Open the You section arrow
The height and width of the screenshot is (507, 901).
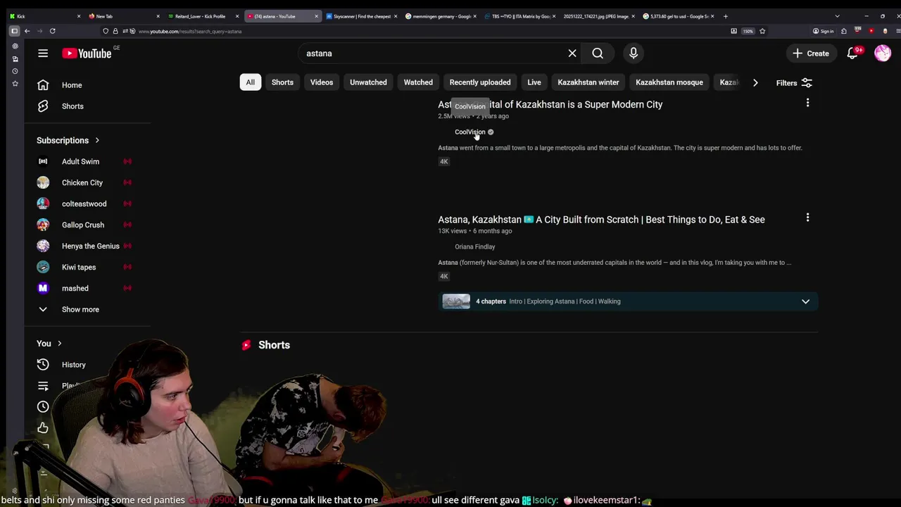click(x=59, y=344)
